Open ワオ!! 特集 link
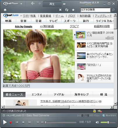Image resolution: width=118 pixels, height=128 pixels. tap(29, 16)
